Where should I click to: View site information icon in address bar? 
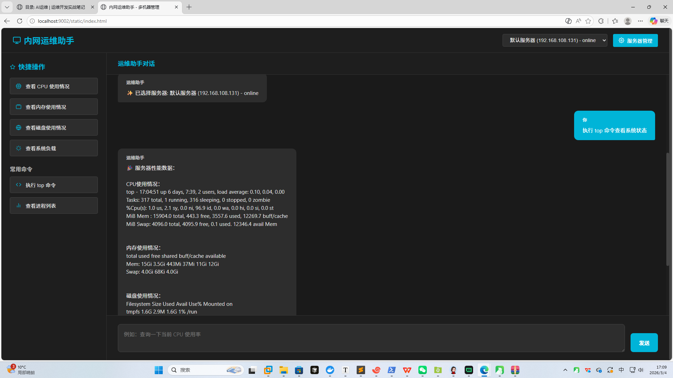tap(32, 21)
